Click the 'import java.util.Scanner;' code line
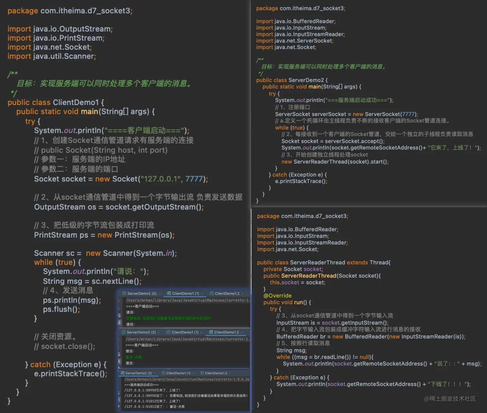 tap(52, 56)
